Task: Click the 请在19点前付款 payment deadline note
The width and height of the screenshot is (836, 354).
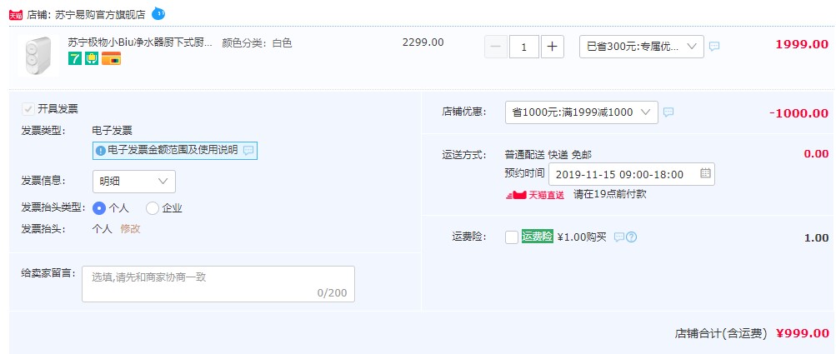Action: pos(610,194)
